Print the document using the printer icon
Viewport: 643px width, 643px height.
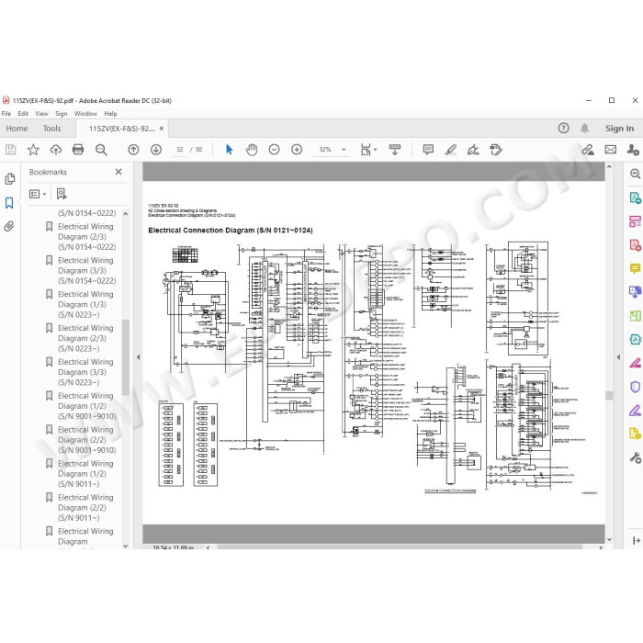click(78, 150)
